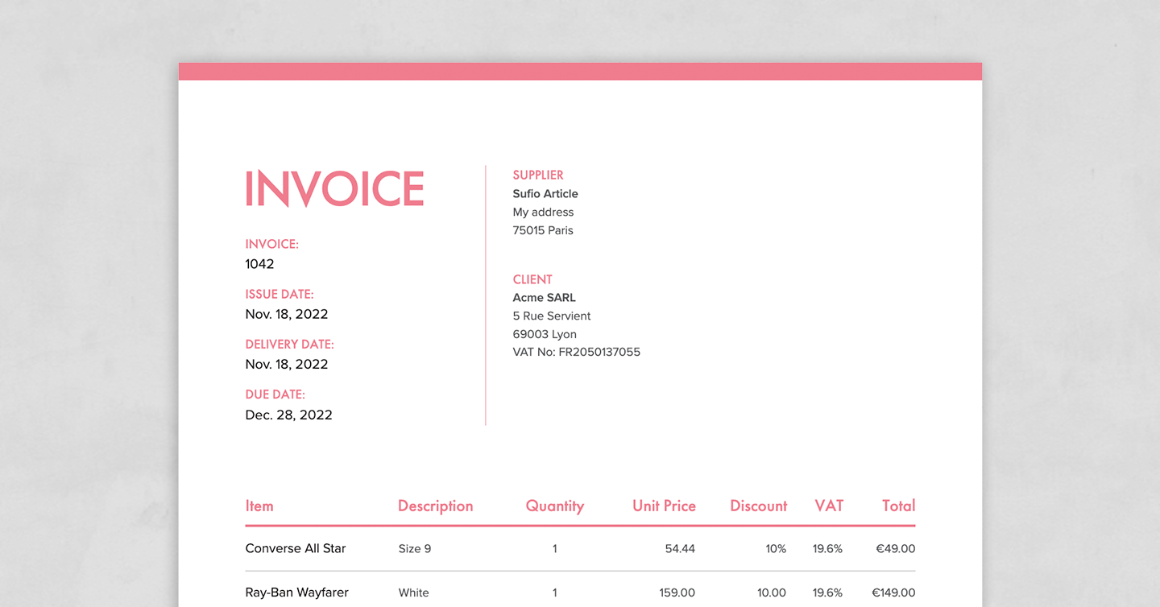Viewport: 1160px width, 607px height.
Task: Click the supplier address line 75015 Paris
Action: click(x=543, y=230)
